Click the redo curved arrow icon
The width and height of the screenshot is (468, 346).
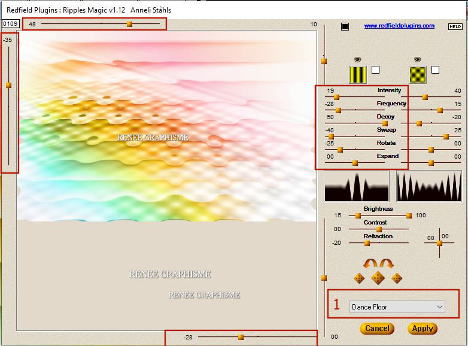click(387, 263)
